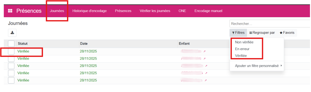
Task: Focus the Rechercher search field
Action: (x=270, y=24)
